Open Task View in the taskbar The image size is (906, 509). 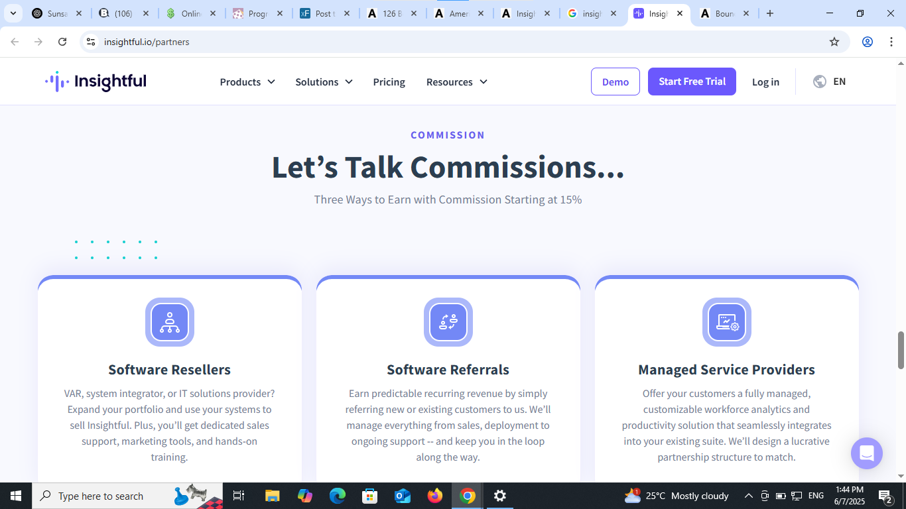pyautogui.click(x=239, y=496)
